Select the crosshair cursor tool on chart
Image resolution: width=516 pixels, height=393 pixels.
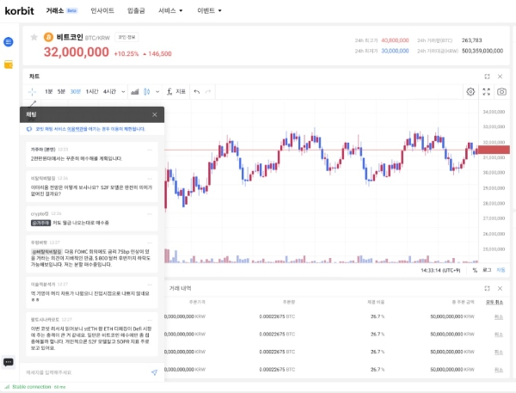click(32, 91)
